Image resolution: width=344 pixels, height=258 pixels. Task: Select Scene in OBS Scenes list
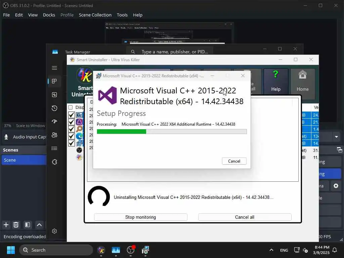24,160
